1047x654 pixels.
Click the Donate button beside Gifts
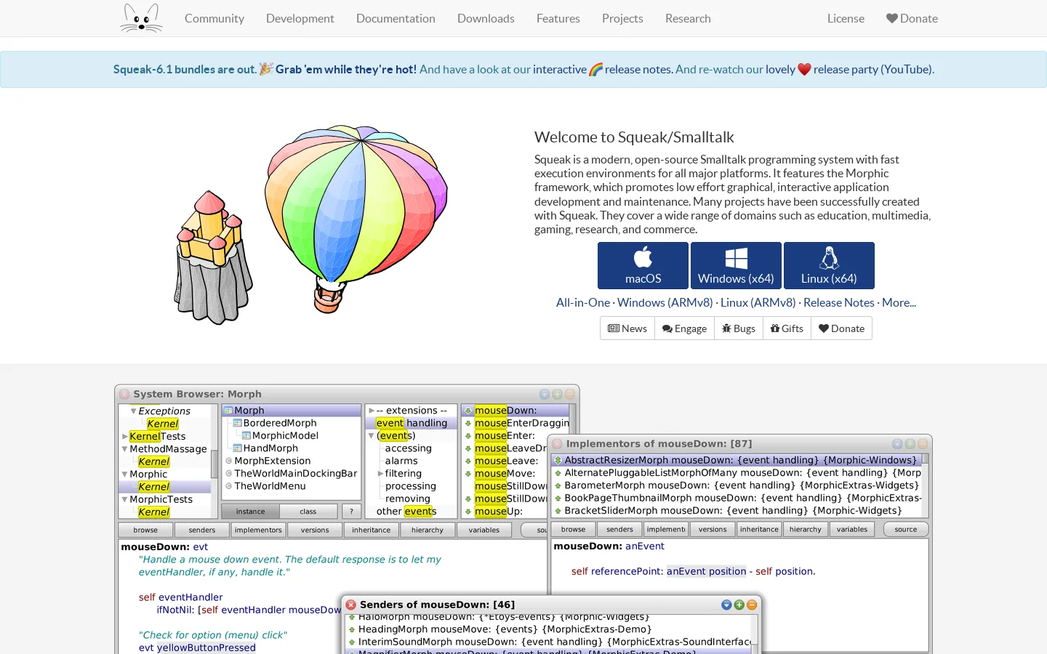[841, 328]
